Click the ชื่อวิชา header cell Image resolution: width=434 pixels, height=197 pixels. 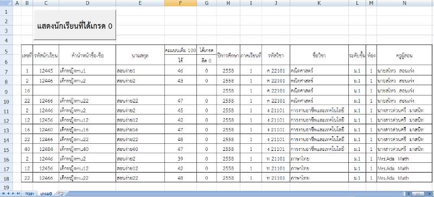click(319, 55)
